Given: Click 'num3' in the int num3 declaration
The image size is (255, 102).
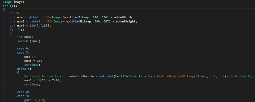Looking at the screenshot, I should tap(20, 25).
